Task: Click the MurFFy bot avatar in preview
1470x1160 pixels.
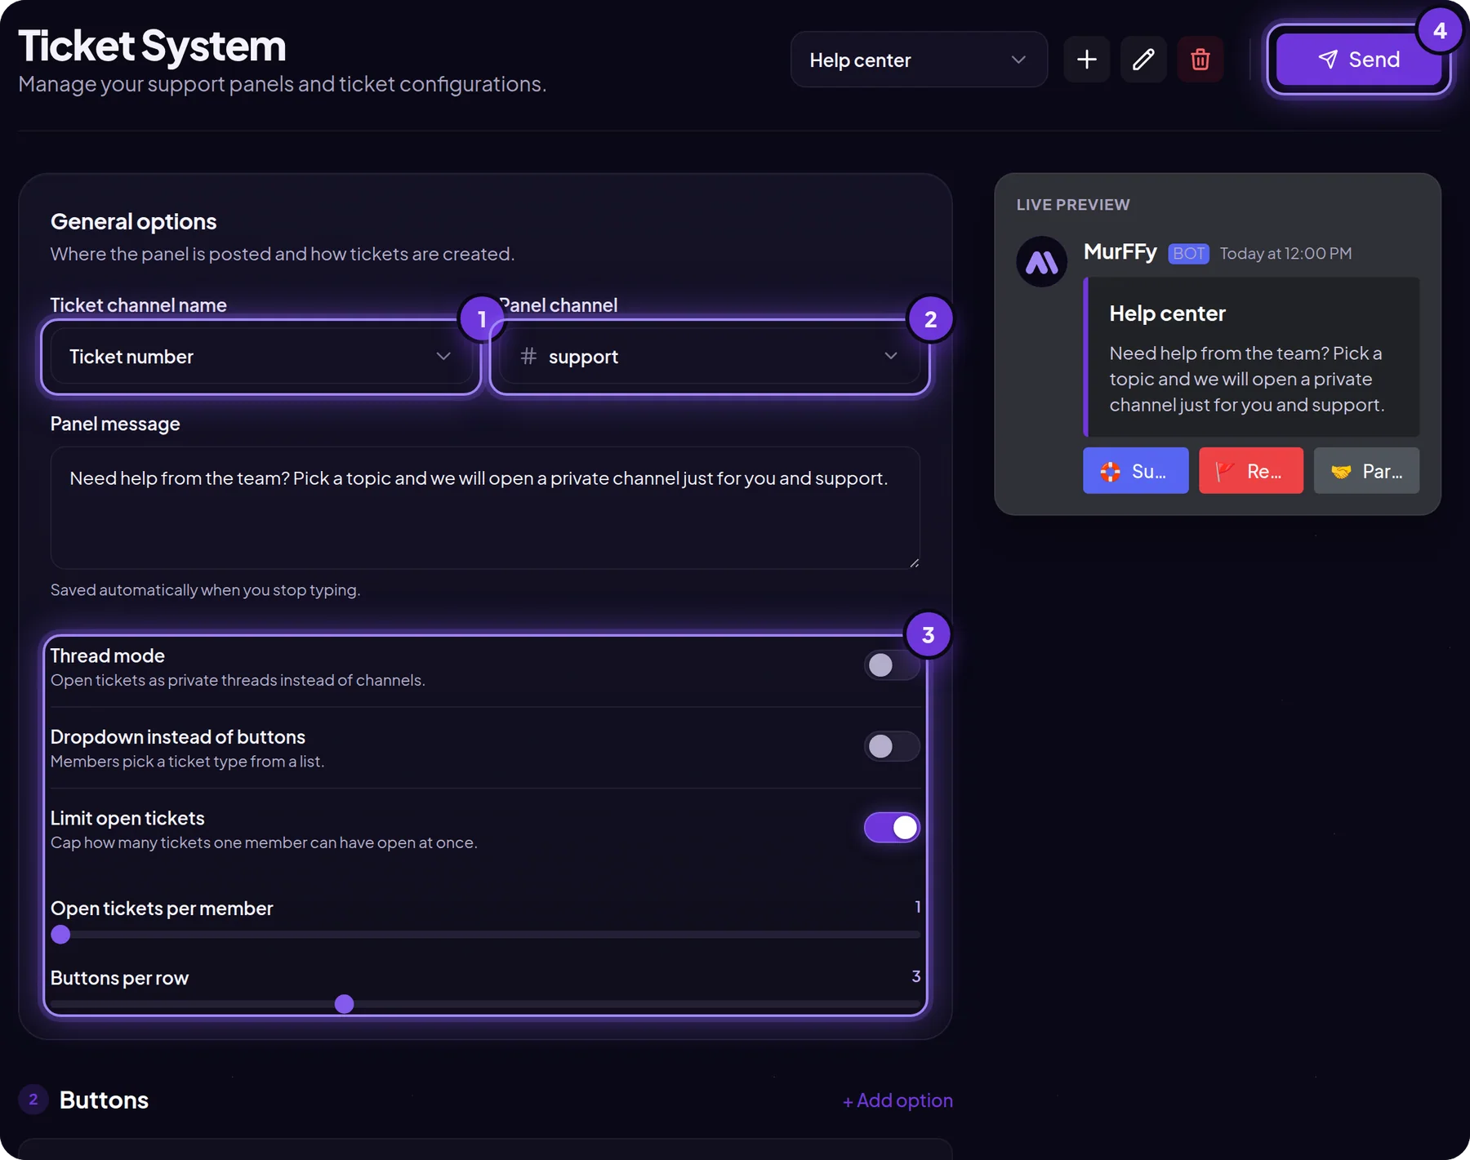Action: tap(1041, 262)
